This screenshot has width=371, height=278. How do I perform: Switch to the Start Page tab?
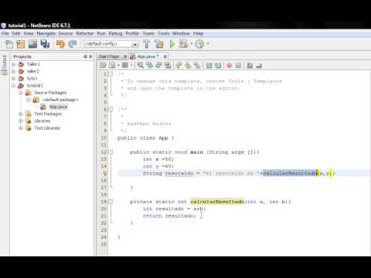click(x=109, y=56)
